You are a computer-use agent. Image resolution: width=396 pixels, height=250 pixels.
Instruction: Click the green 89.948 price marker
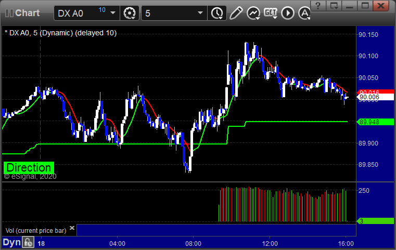375,122
